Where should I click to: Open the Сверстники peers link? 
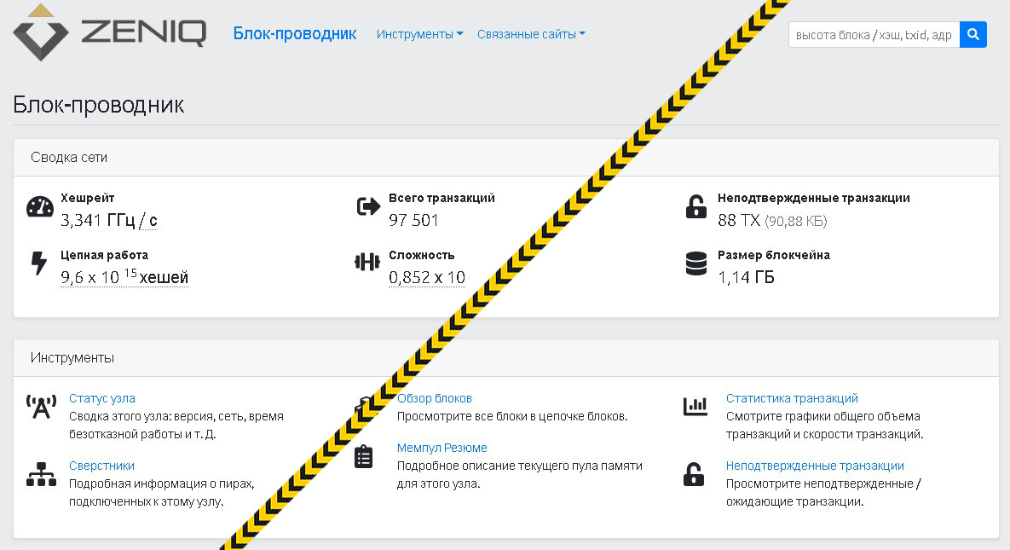pyautogui.click(x=101, y=466)
